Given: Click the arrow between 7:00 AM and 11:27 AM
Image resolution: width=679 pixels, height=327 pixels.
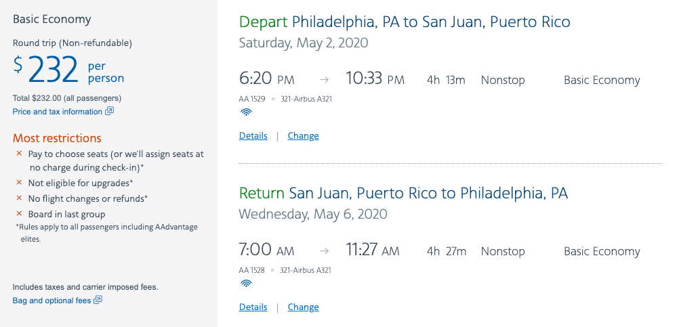Looking at the screenshot, I should 324,251.
